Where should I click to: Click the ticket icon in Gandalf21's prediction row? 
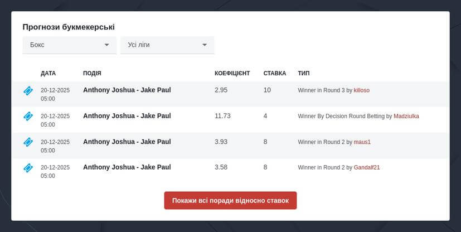(28, 167)
